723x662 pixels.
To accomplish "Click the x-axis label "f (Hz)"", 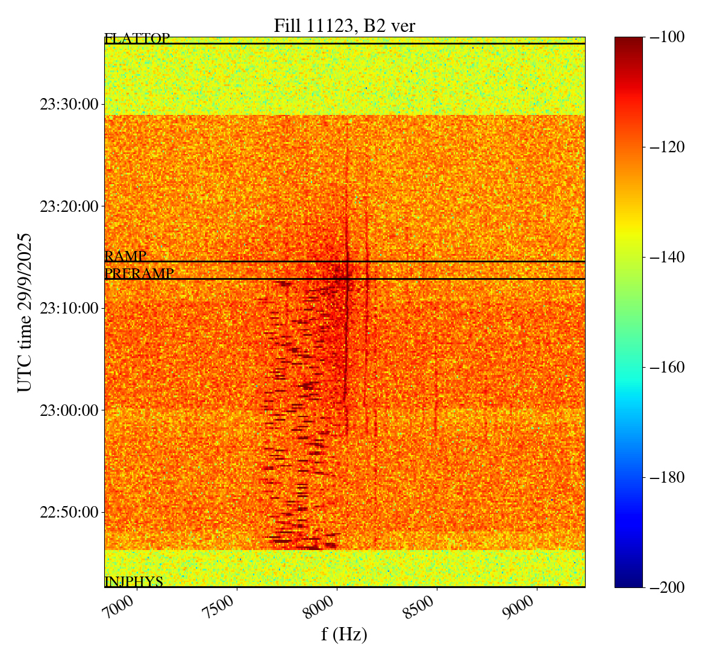I will coord(344,634).
